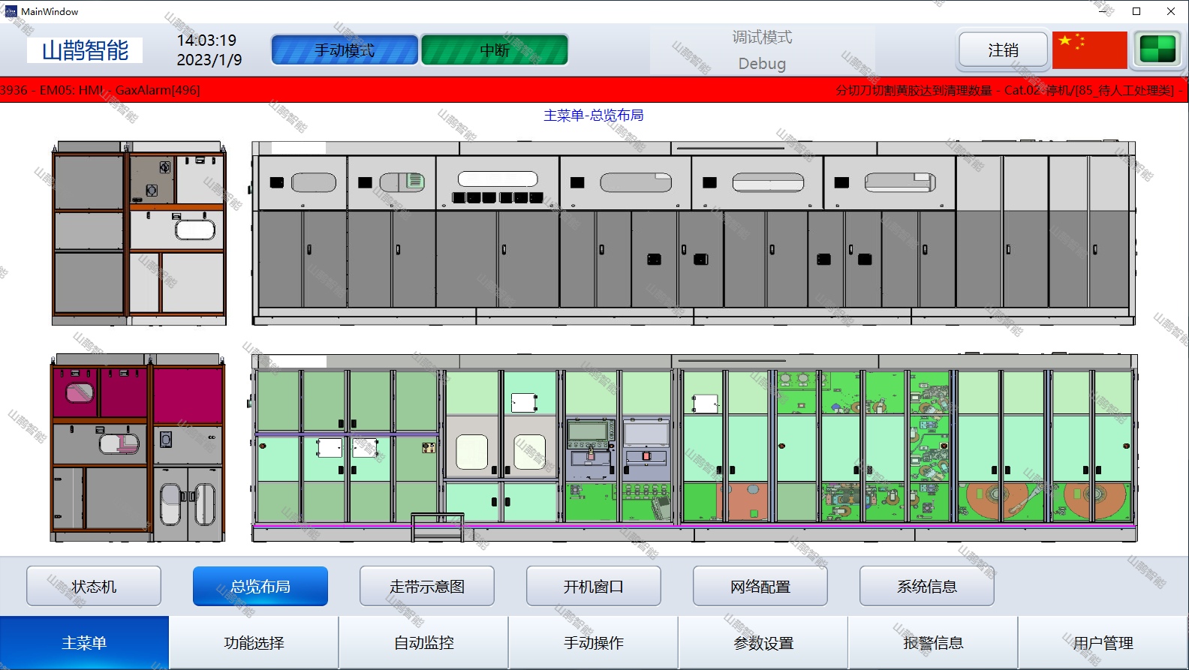Click the red alarm message banner

pyautogui.click(x=594, y=90)
